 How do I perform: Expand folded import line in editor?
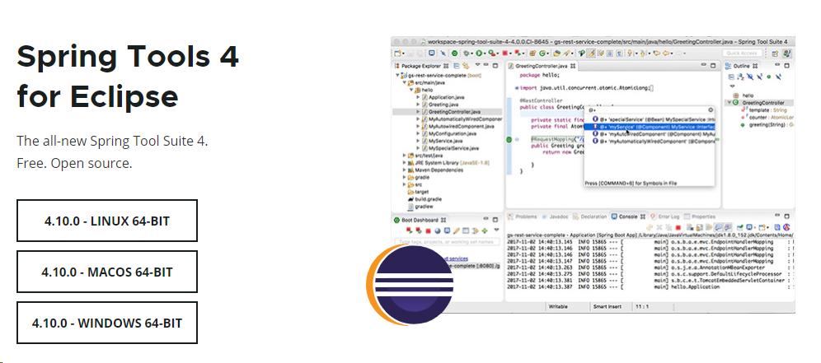(x=516, y=88)
